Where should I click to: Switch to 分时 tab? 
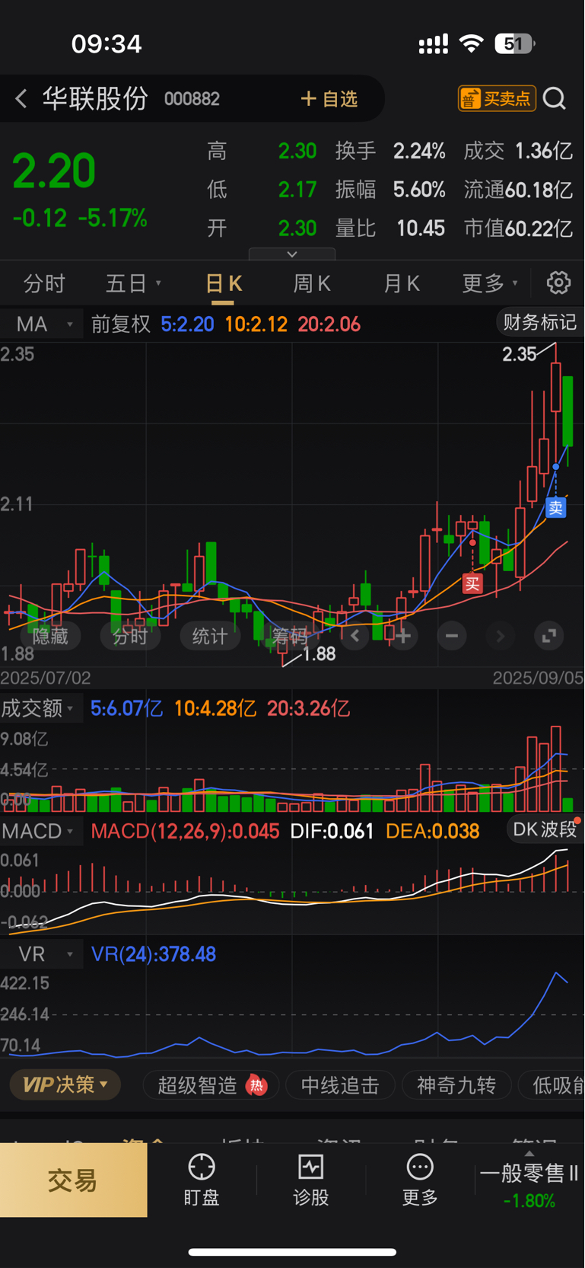[x=44, y=284]
